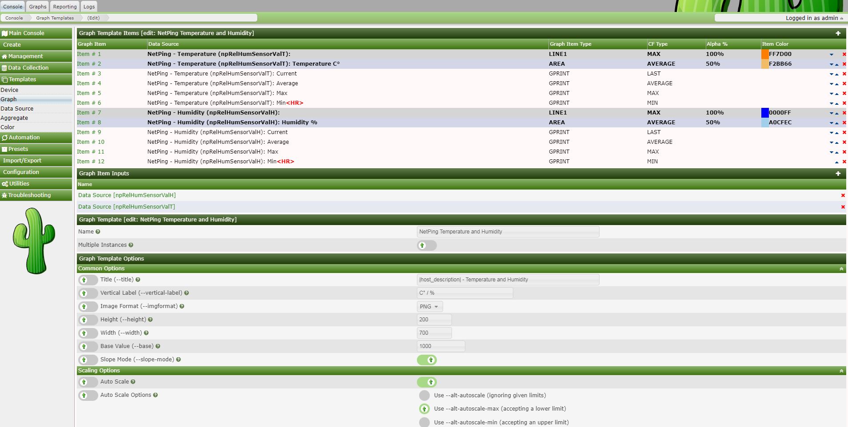Select the --alt-autoscale radio option
Screen dimensions: 848x427
[x=424, y=395]
